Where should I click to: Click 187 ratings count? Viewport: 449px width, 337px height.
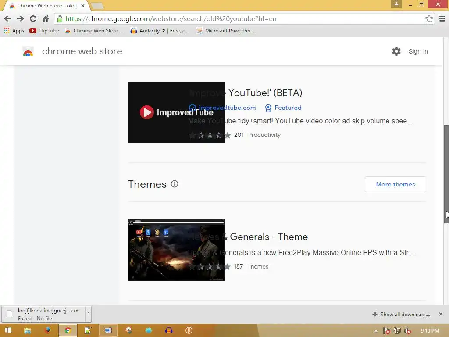click(238, 266)
